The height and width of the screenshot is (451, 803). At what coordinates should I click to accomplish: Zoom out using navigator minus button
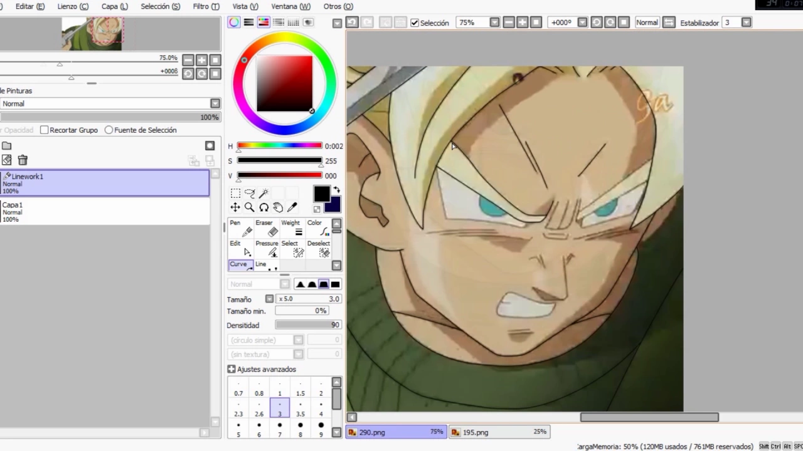click(x=188, y=60)
